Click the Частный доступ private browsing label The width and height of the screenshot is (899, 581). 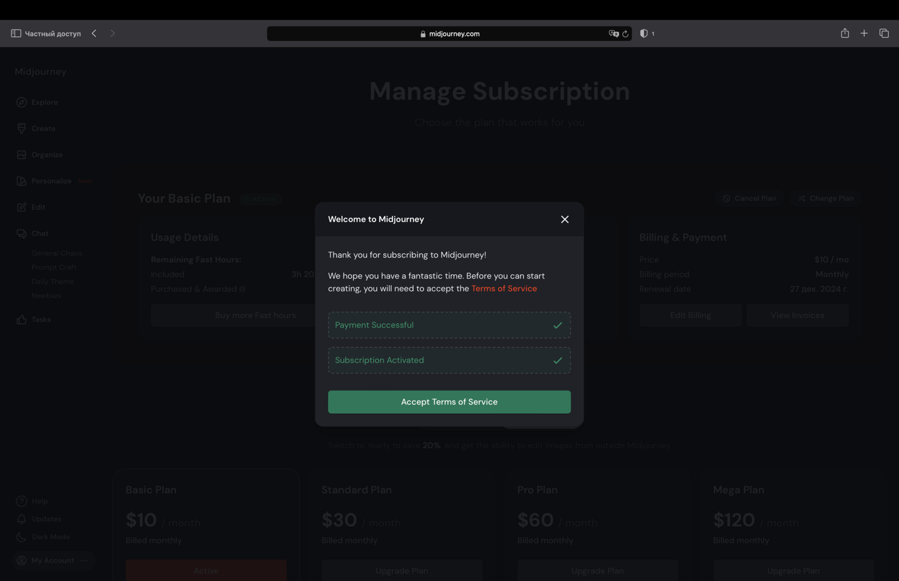coord(53,34)
